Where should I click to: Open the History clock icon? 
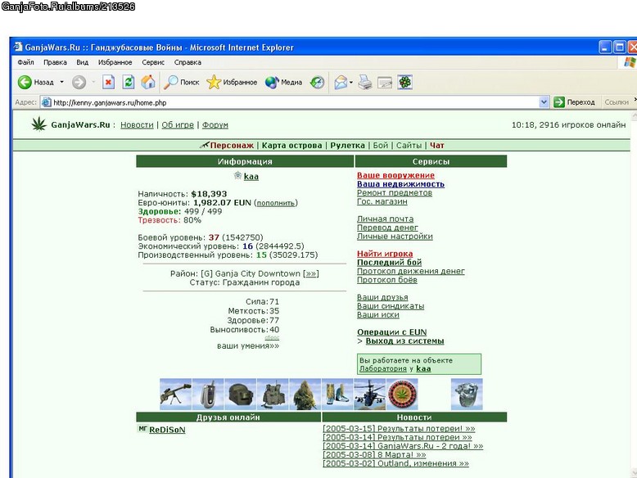(x=317, y=82)
